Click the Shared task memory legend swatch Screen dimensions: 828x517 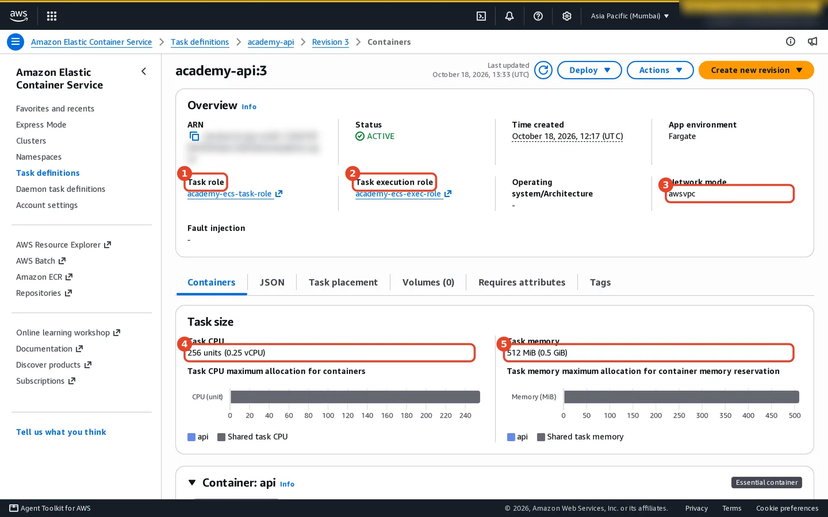click(x=541, y=437)
